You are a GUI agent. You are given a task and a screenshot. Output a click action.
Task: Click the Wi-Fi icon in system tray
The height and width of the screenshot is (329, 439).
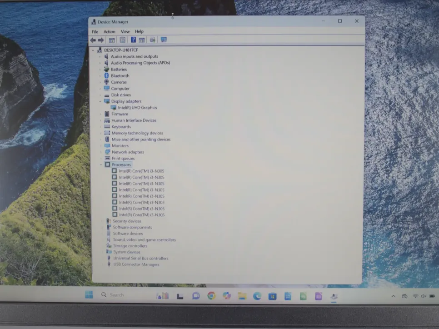[415, 296]
